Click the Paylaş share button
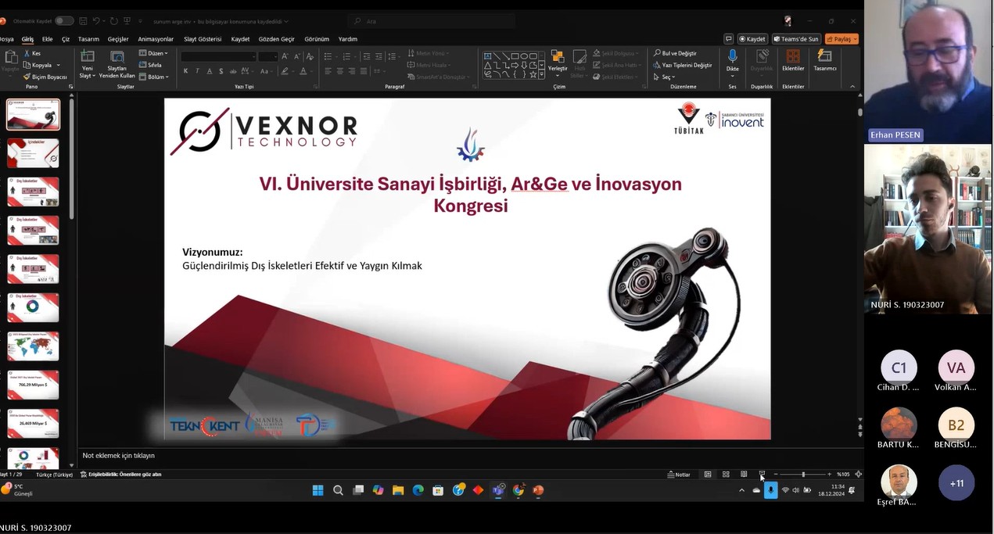Viewport: 994px width, 534px height. click(841, 39)
